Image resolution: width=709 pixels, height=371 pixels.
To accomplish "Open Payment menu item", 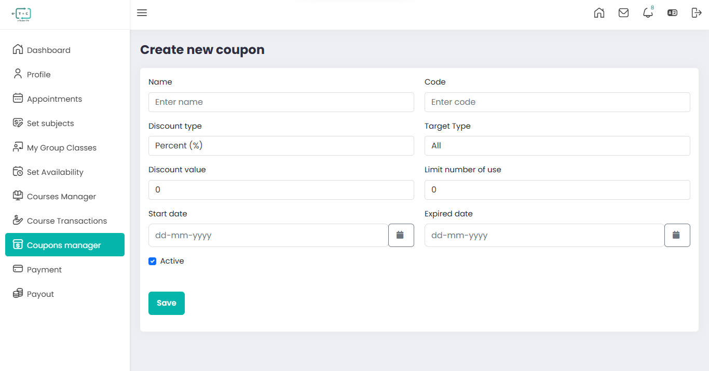I will 65,269.
